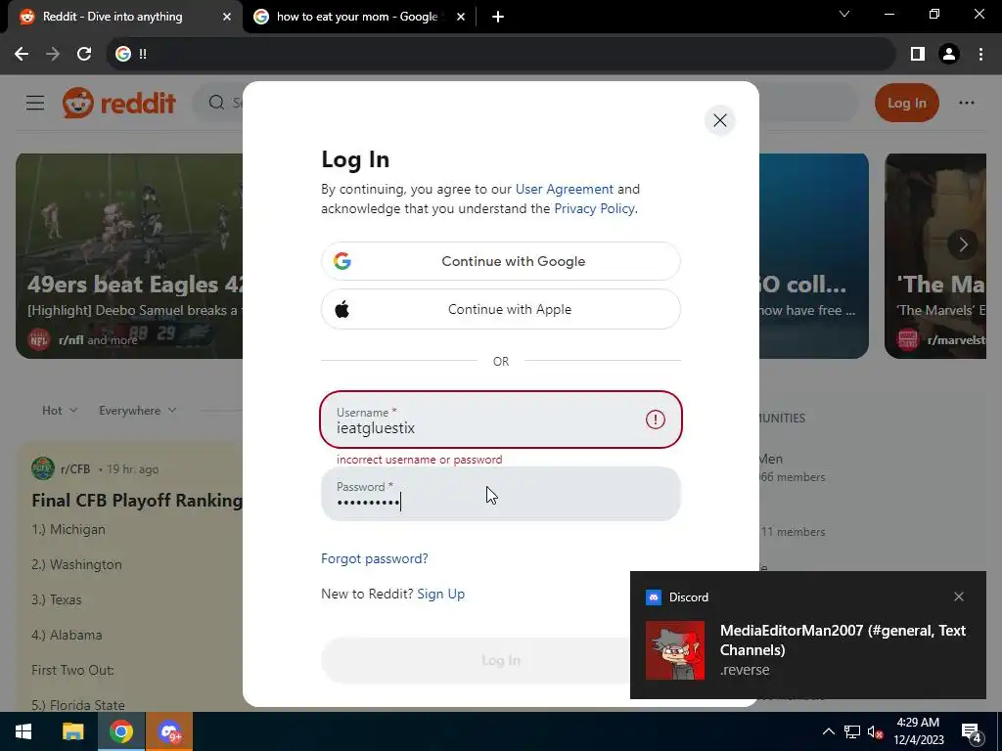The height and width of the screenshot is (751, 1002).
Task: Go back in Chrome
Action: point(22,55)
